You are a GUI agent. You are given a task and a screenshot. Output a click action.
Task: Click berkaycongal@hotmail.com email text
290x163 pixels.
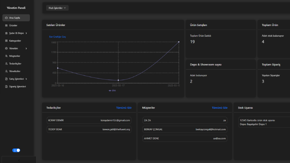tap(211, 129)
